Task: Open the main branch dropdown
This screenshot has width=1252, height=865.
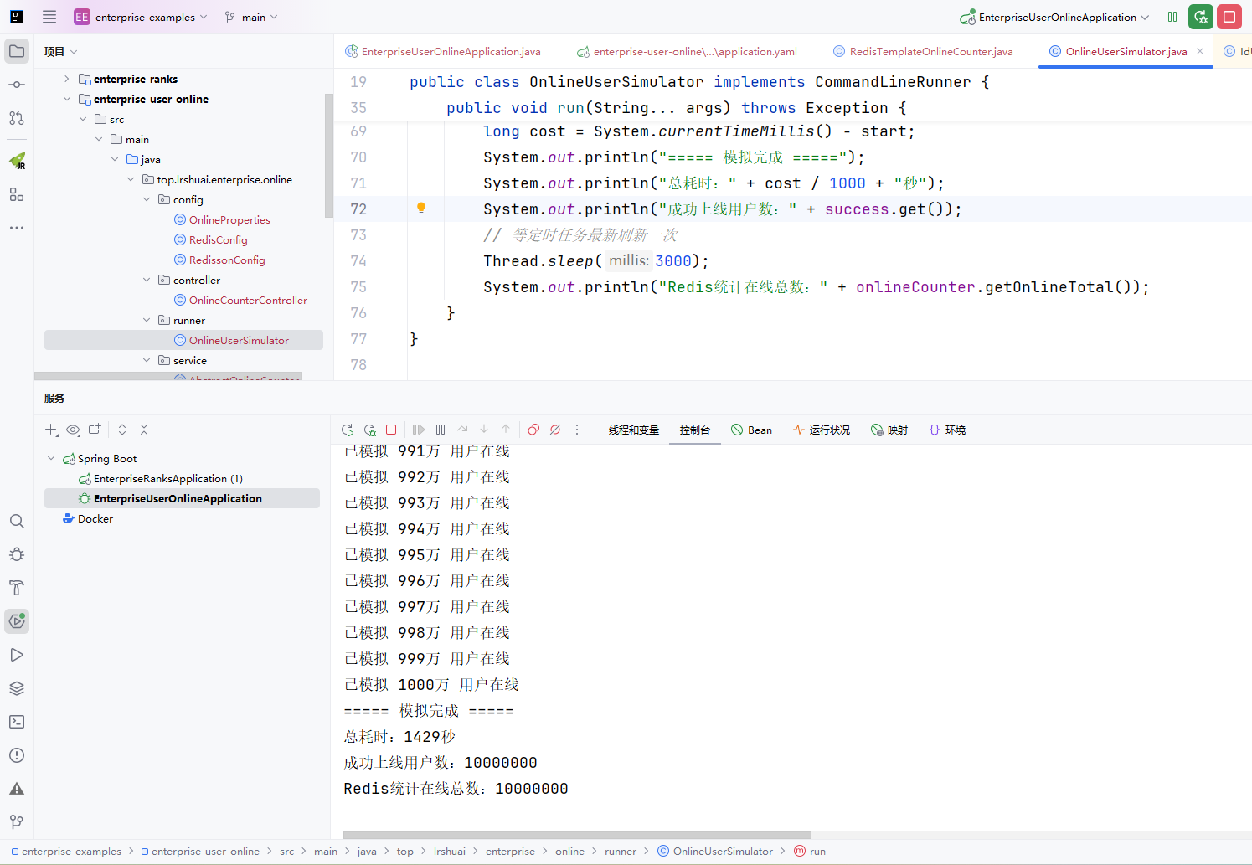Action: point(252,17)
